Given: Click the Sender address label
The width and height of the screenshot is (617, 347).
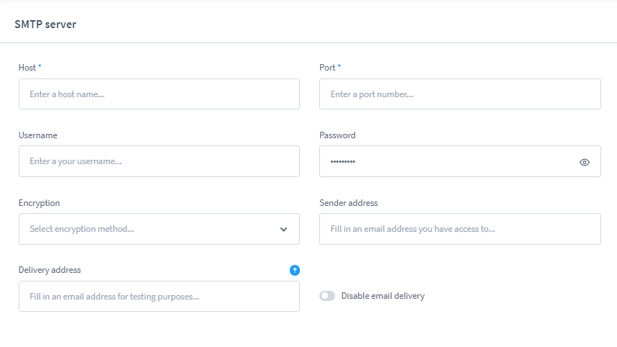Looking at the screenshot, I should point(349,203).
